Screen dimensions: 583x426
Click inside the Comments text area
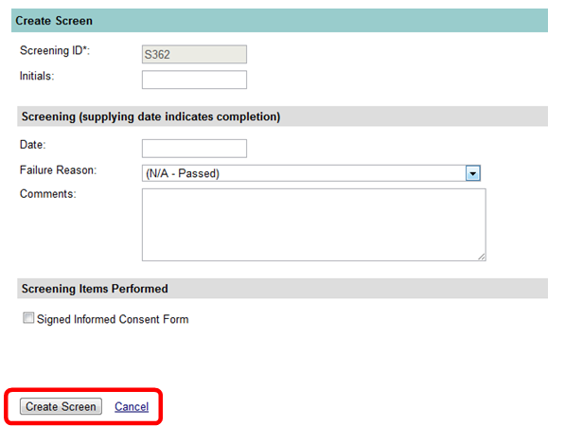312,223
